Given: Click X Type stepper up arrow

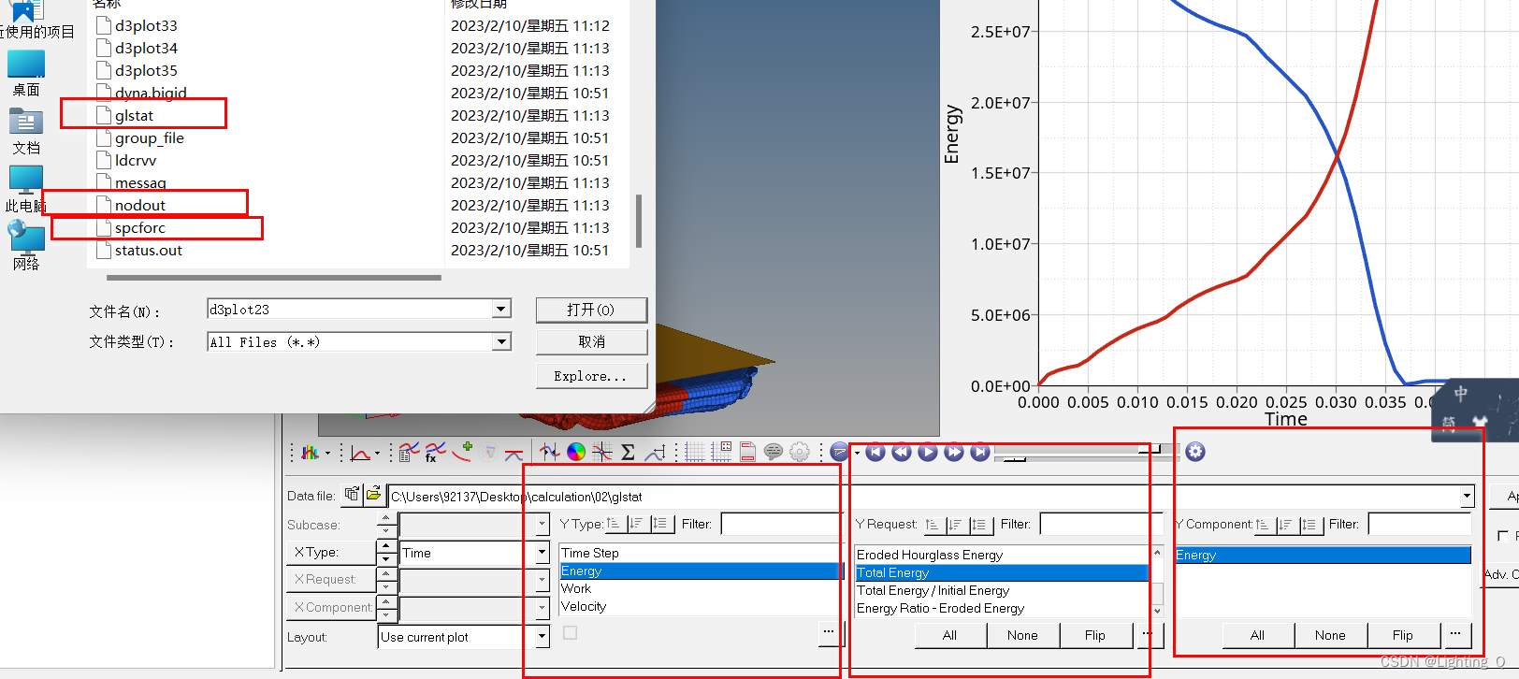Looking at the screenshot, I should (x=385, y=546).
